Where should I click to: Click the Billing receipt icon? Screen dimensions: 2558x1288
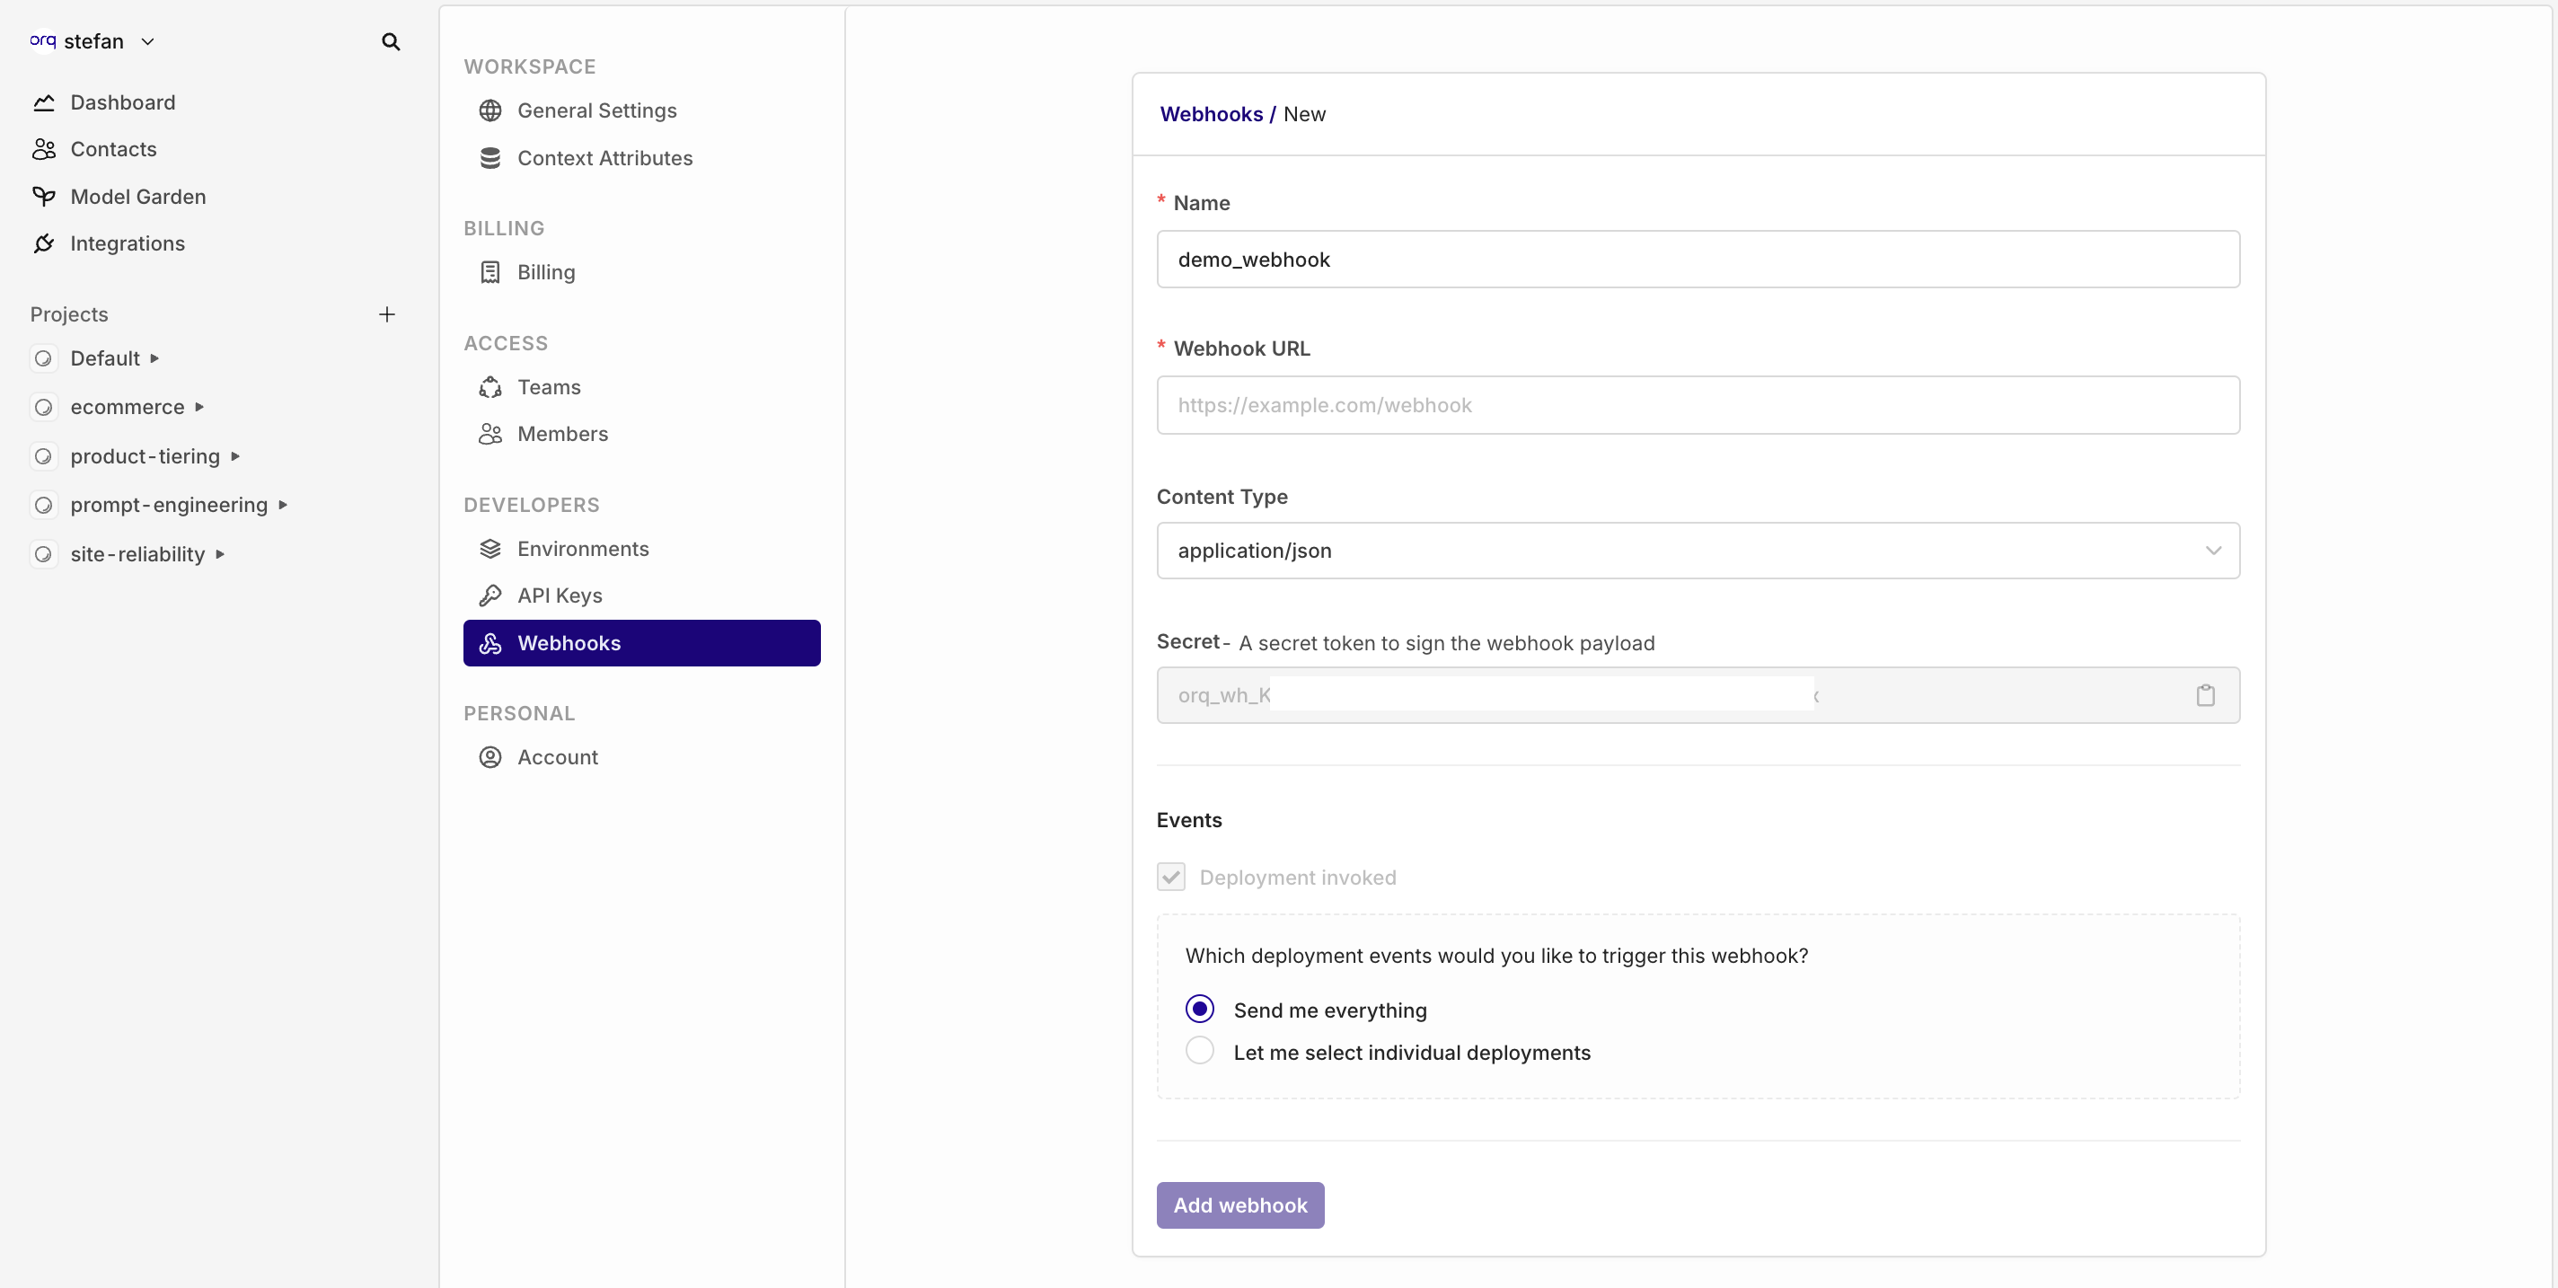pyautogui.click(x=490, y=272)
